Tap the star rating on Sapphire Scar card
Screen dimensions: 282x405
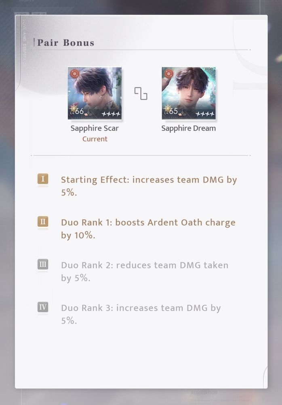pyautogui.click(x=111, y=114)
